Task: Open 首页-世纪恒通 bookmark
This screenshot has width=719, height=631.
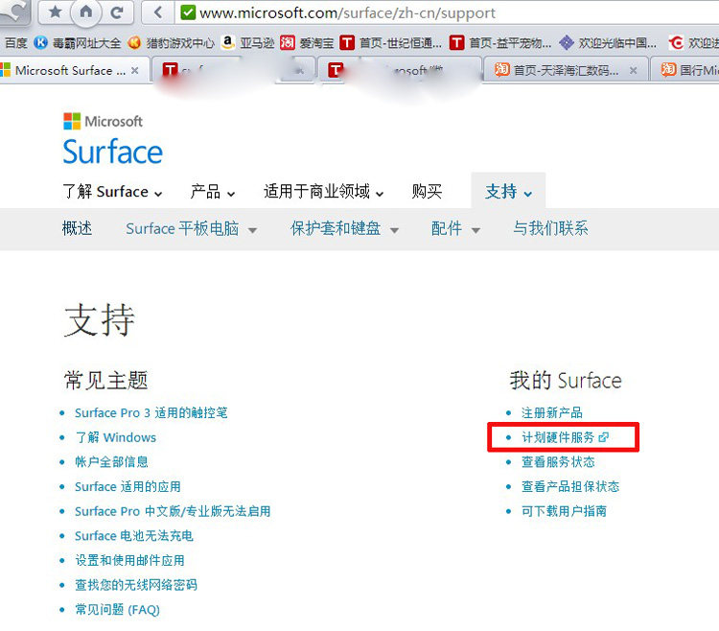Action: [391, 43]
